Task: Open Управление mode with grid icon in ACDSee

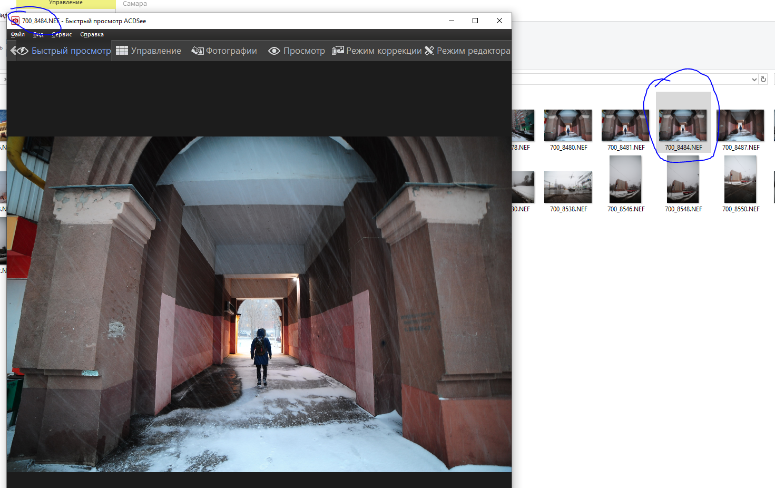Action: [x=149, y=51]
